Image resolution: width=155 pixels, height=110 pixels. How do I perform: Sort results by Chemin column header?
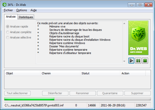60,73
